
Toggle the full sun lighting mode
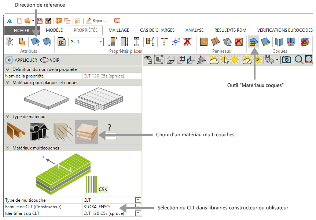pos(235,60)
